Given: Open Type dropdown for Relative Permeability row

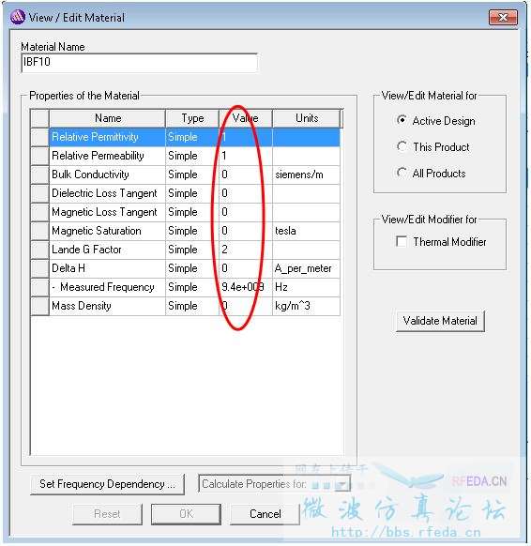Looking at the screenshot, I should pos(192,156).
